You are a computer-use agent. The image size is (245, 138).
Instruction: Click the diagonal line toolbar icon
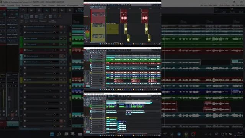pyautogui.click(x=46, y=16)
